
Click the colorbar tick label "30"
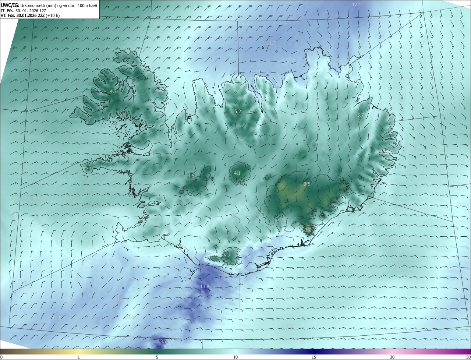pyautogui.click(x=392, y=357)
